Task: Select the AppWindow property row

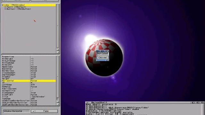Action: tap(29, 67)
